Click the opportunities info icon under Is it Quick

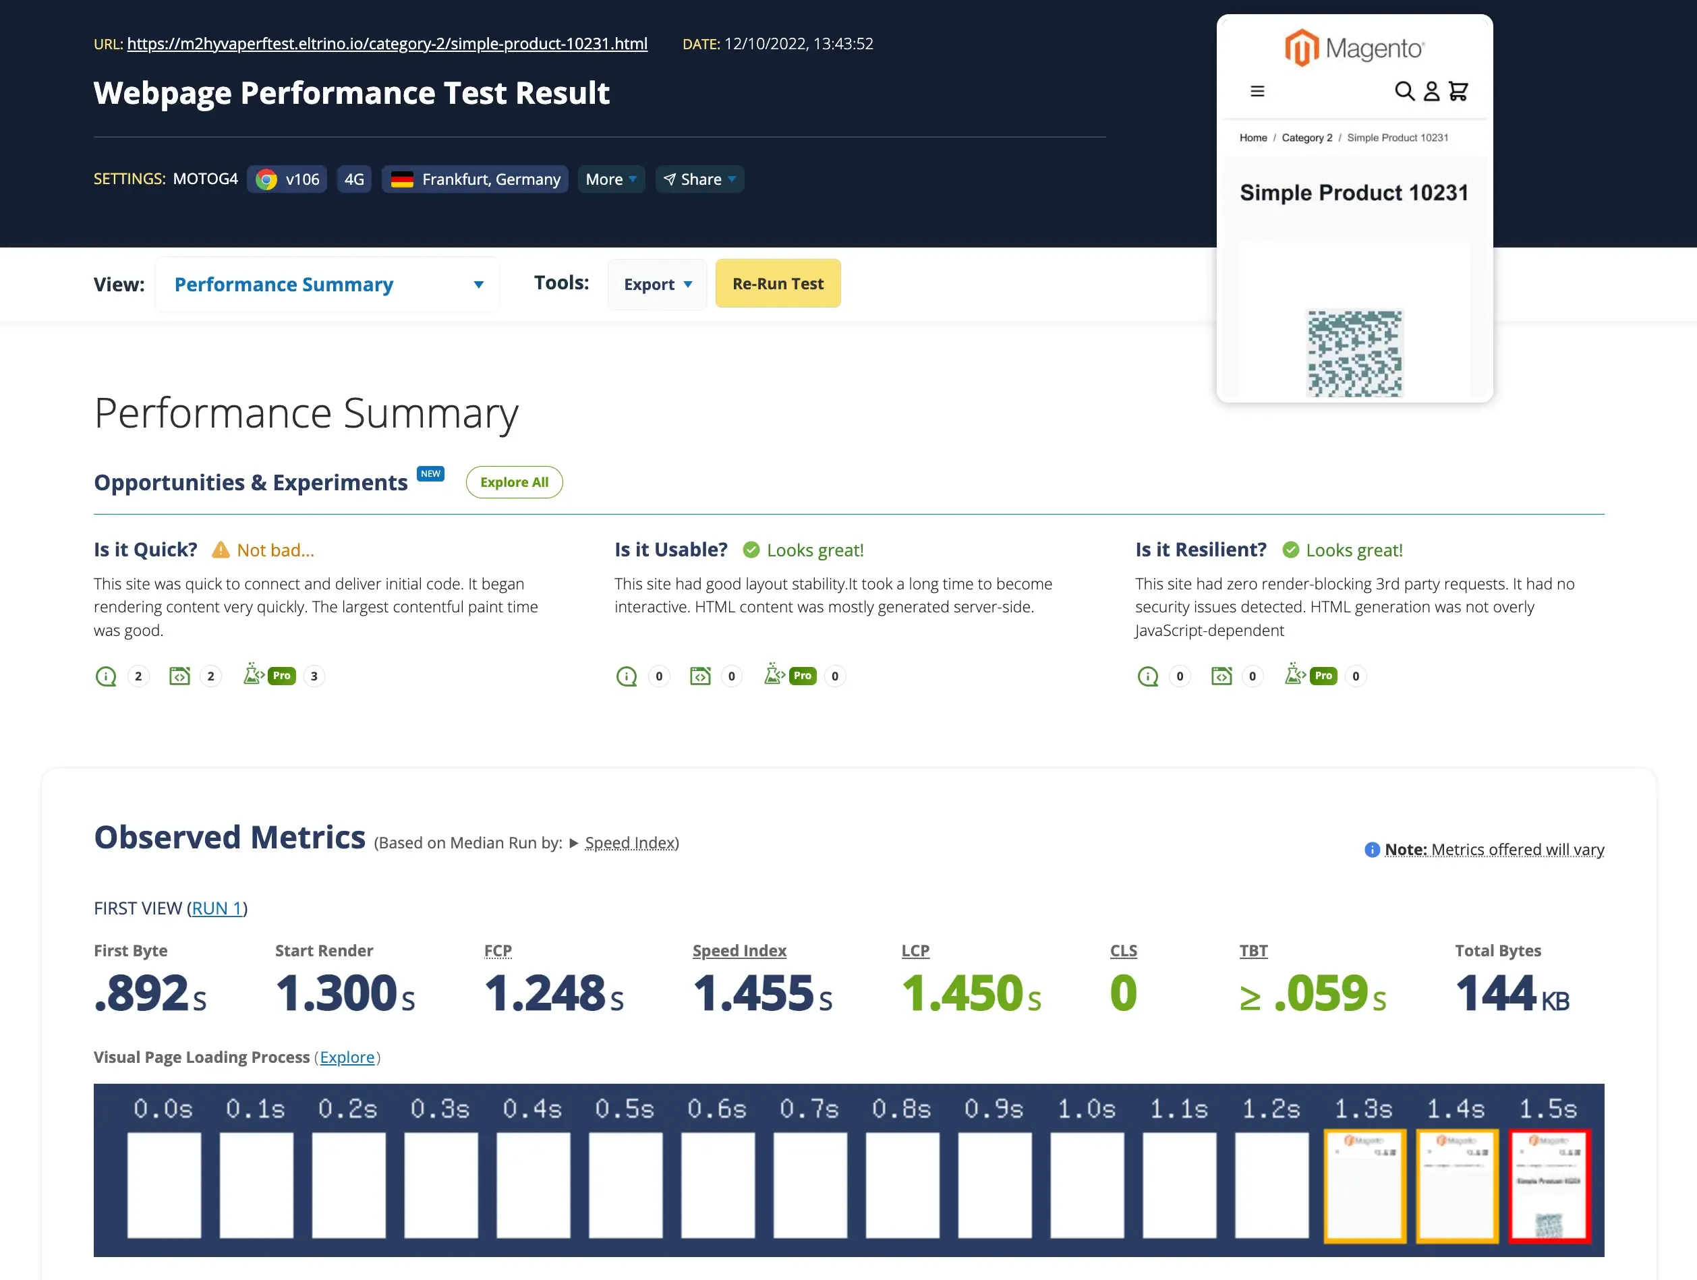point(105,676)
